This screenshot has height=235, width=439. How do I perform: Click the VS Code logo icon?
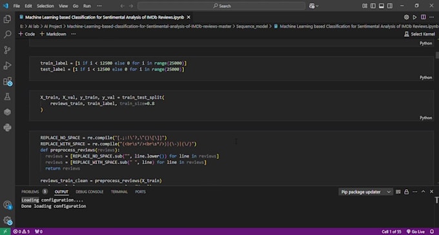5,6
